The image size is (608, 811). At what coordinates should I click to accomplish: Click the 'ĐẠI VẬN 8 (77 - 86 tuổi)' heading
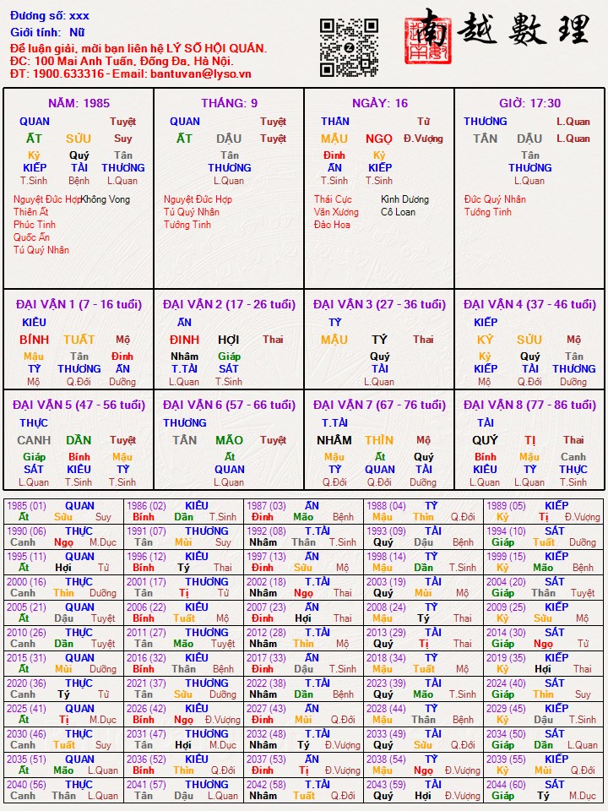coord(530,405)
